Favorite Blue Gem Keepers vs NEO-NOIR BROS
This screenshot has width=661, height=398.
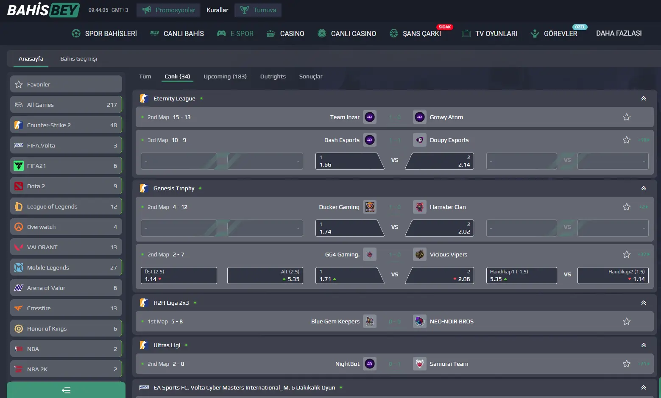click(x=627, y=321)
